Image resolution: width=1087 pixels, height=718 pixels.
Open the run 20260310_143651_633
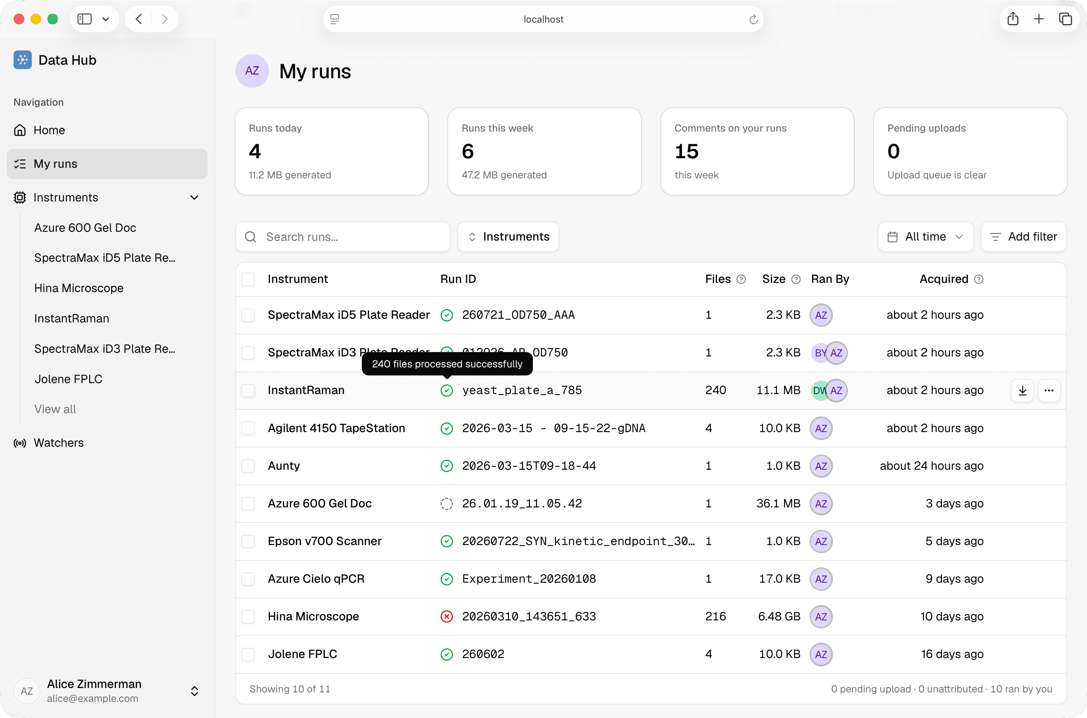click(529, 617)
